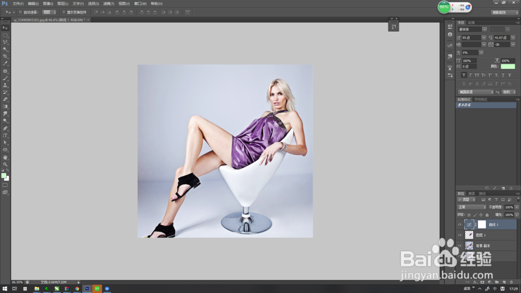Select the Eraser tool

[5, 99]
